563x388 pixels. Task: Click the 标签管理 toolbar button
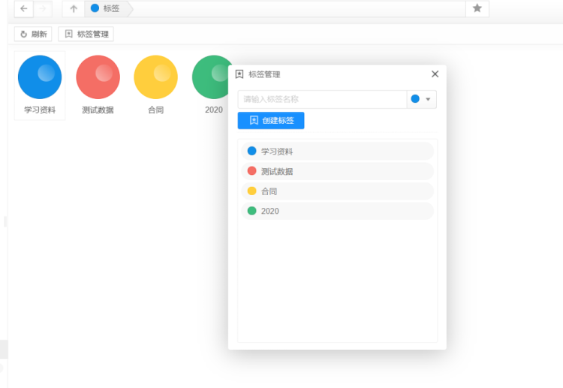coord(86,34)
